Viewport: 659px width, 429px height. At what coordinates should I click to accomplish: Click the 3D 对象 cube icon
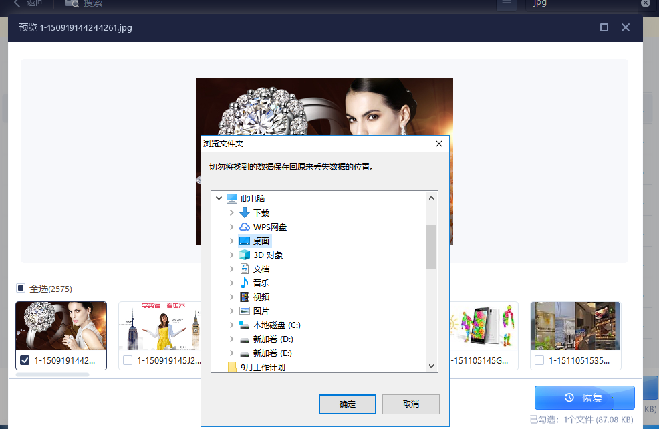point(245,255)
